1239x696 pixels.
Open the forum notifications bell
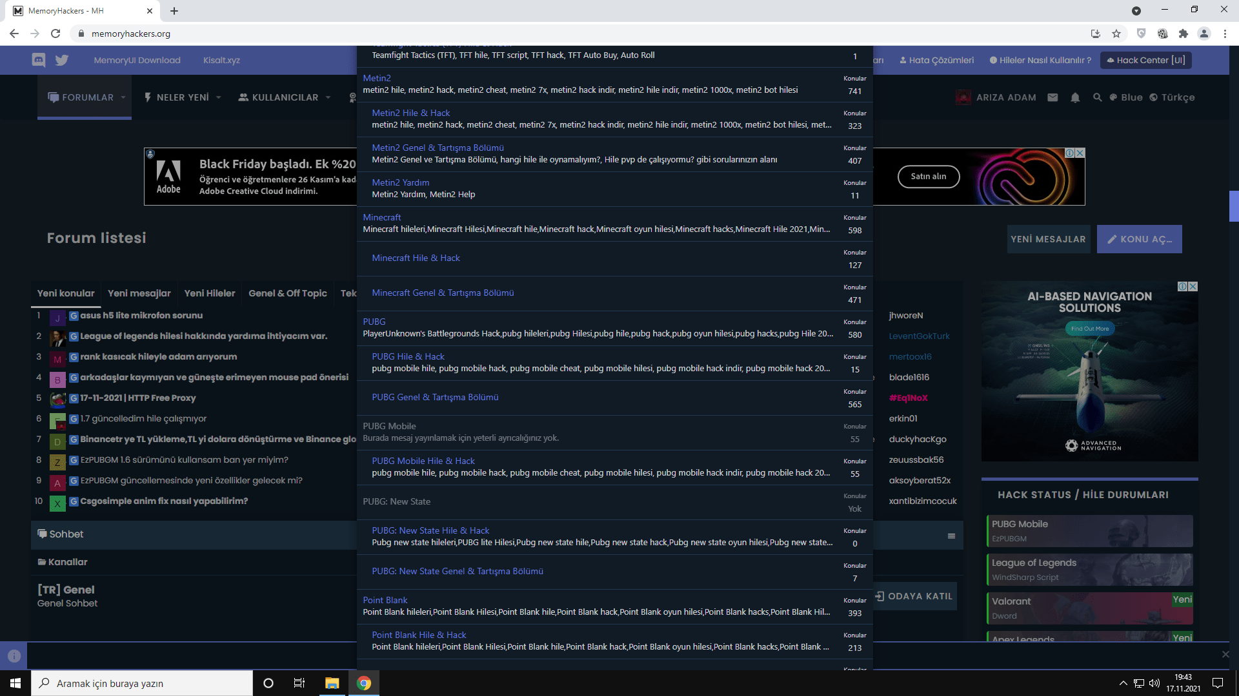point(1075,97)
